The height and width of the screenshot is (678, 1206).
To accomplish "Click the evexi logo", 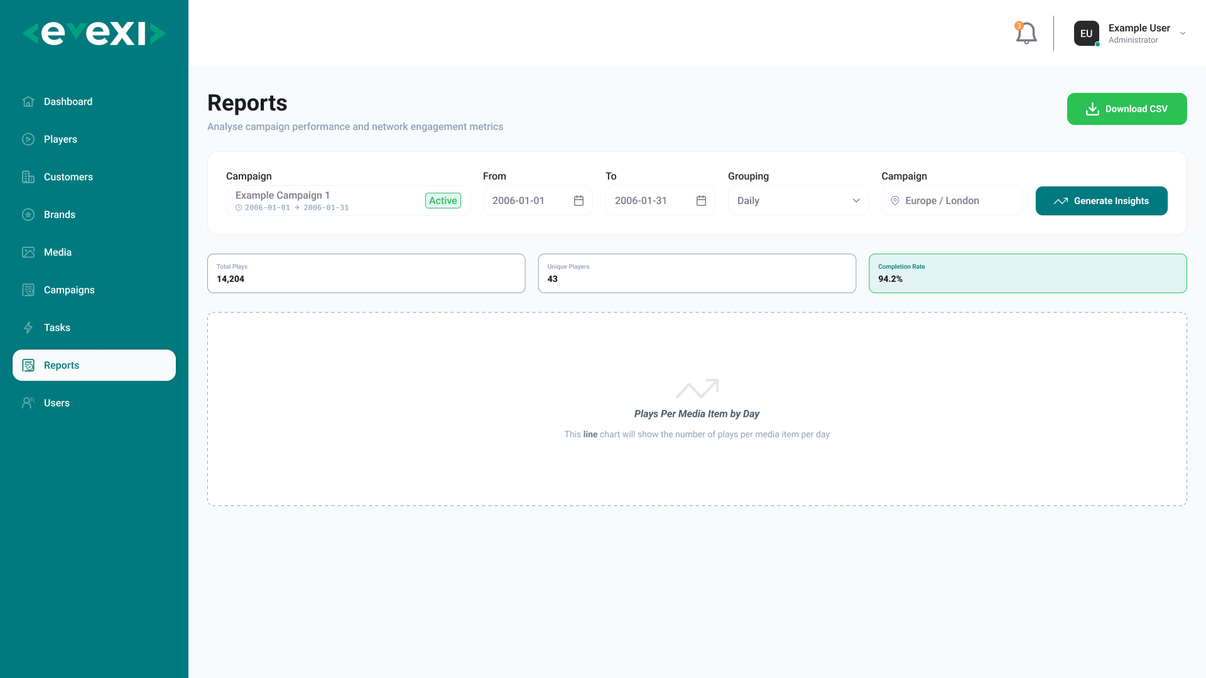I will coord(94,33).
